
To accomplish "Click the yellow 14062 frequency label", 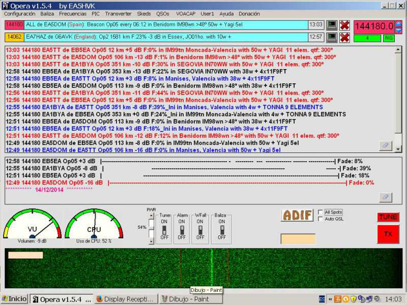I will [14, 37].
